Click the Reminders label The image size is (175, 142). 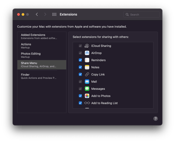point(98,60)
